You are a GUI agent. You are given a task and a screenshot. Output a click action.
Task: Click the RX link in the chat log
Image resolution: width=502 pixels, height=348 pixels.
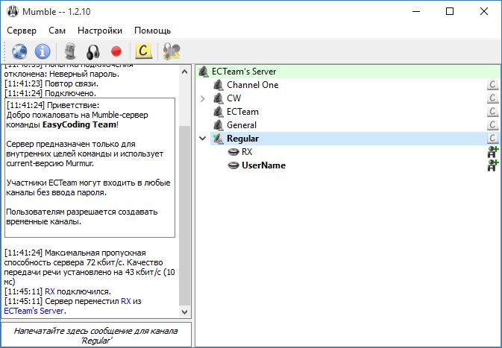[50, 291]
